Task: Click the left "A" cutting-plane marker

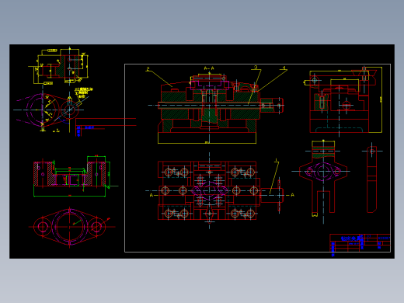Action: (151, 195)
